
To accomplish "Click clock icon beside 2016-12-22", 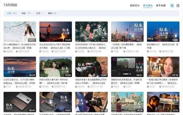I will tap(160, 86).
